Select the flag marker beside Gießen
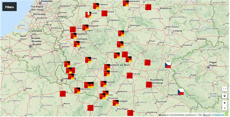This screenshot has height=117, width=230. pyautogui.click(x=117, y=55)
